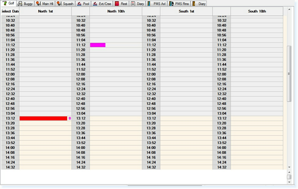Click the North 1st column header
Screen dimensions: 298x189
[x=46, y=11]
